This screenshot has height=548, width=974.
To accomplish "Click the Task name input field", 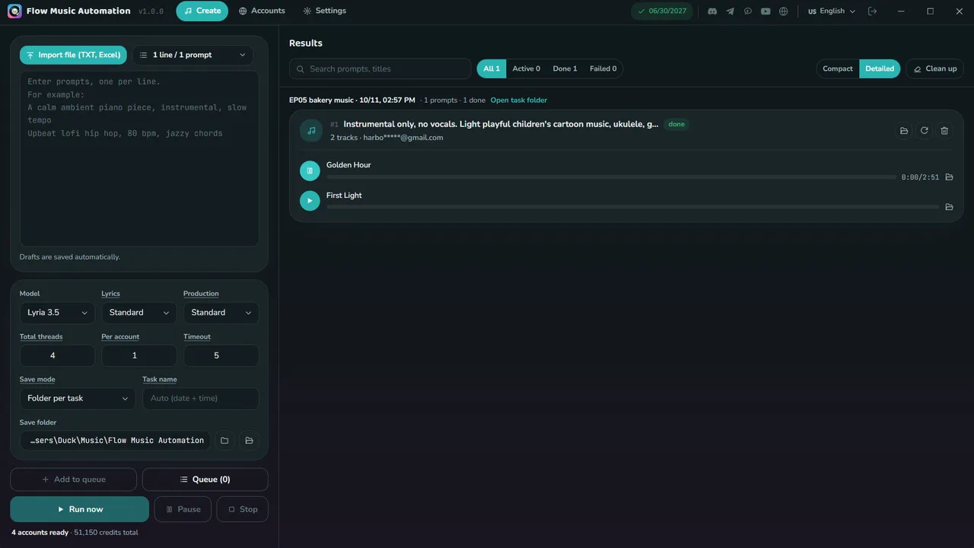I will coord(201,398).
